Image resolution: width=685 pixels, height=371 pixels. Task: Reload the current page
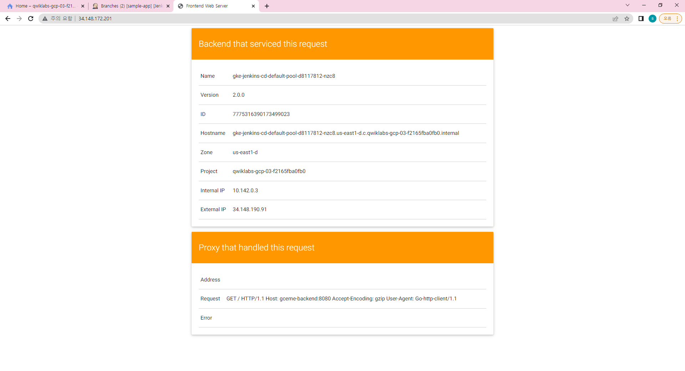pyautogui.click(x=31, y=19)
